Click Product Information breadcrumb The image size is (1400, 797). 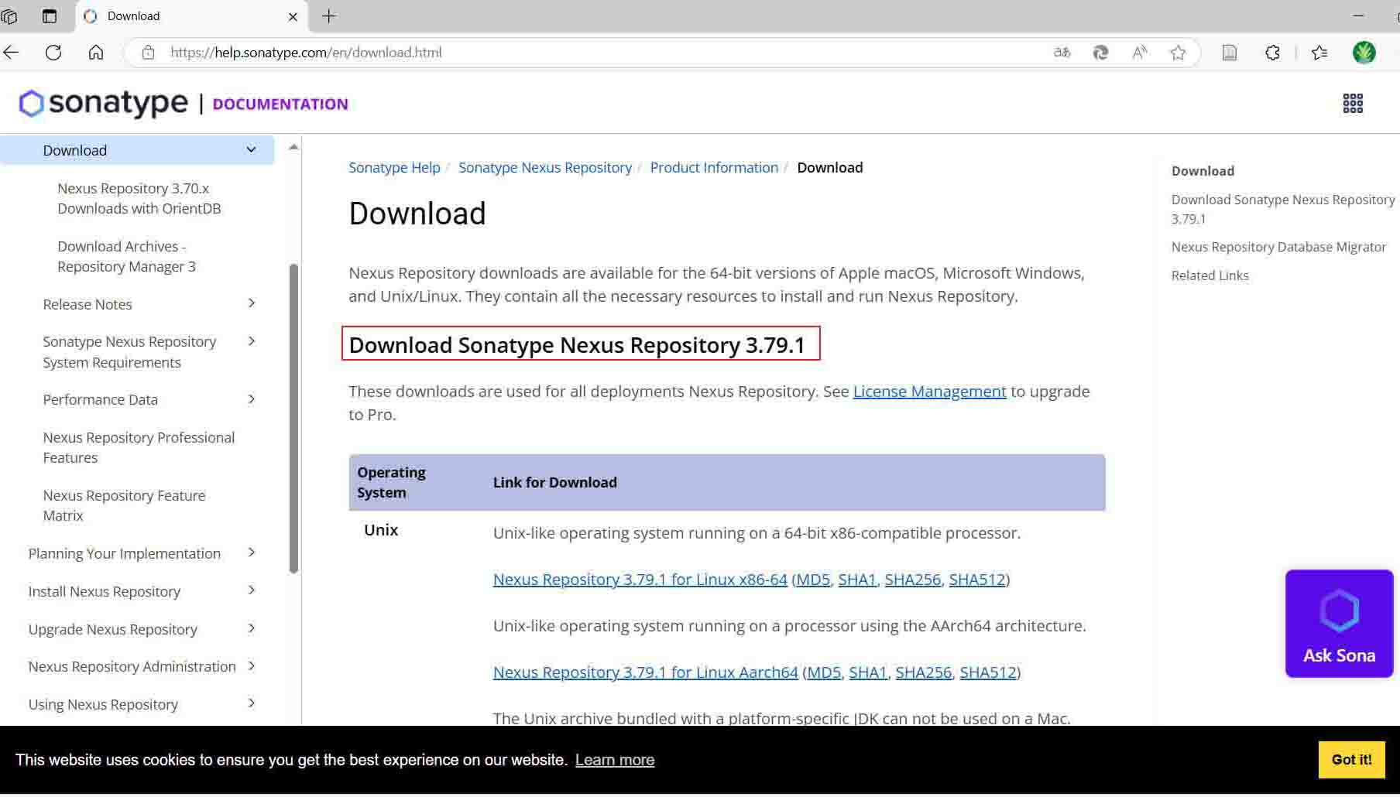tap(714, 168)
